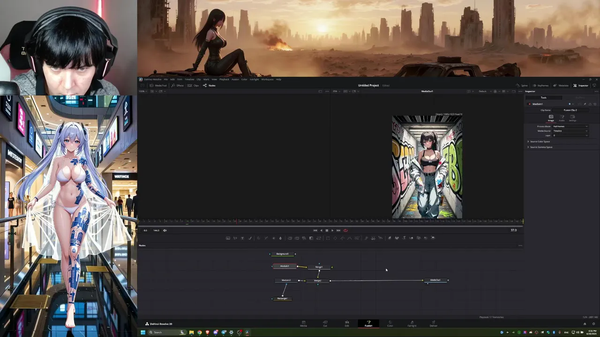The image size is (600, 337).
Task: Add a Brightness Contrast tool
Action: click(274, 238)
